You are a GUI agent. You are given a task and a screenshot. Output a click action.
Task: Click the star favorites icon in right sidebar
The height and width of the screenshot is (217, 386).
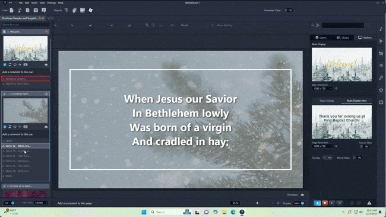coord(381,90)
